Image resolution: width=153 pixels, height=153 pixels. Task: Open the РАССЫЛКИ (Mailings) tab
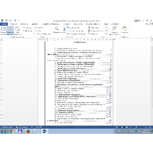tap(78, 24)
